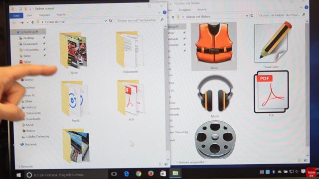This screenshot has height=179, width=319.
Task: Click the breadcrumb chevron before Ordner normal
Action: point(42,22)
